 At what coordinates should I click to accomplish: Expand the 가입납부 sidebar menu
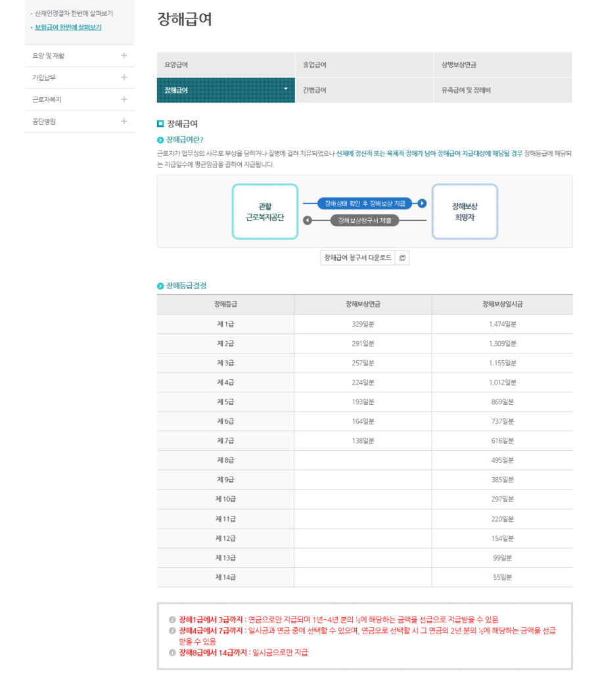click(x=124, y=78)
